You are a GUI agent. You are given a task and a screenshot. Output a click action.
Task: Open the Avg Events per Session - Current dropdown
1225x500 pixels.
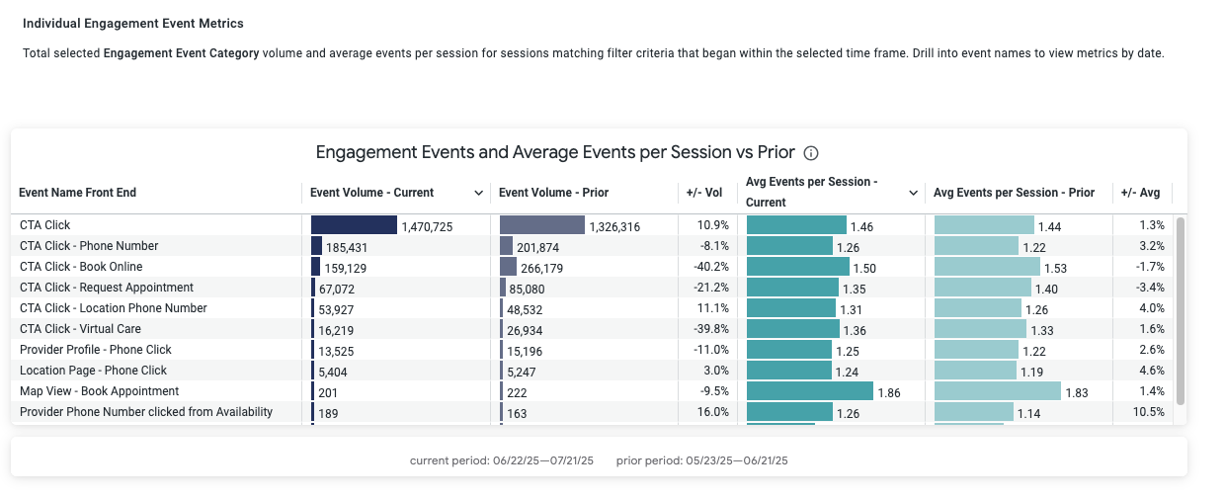coord(914,193)
